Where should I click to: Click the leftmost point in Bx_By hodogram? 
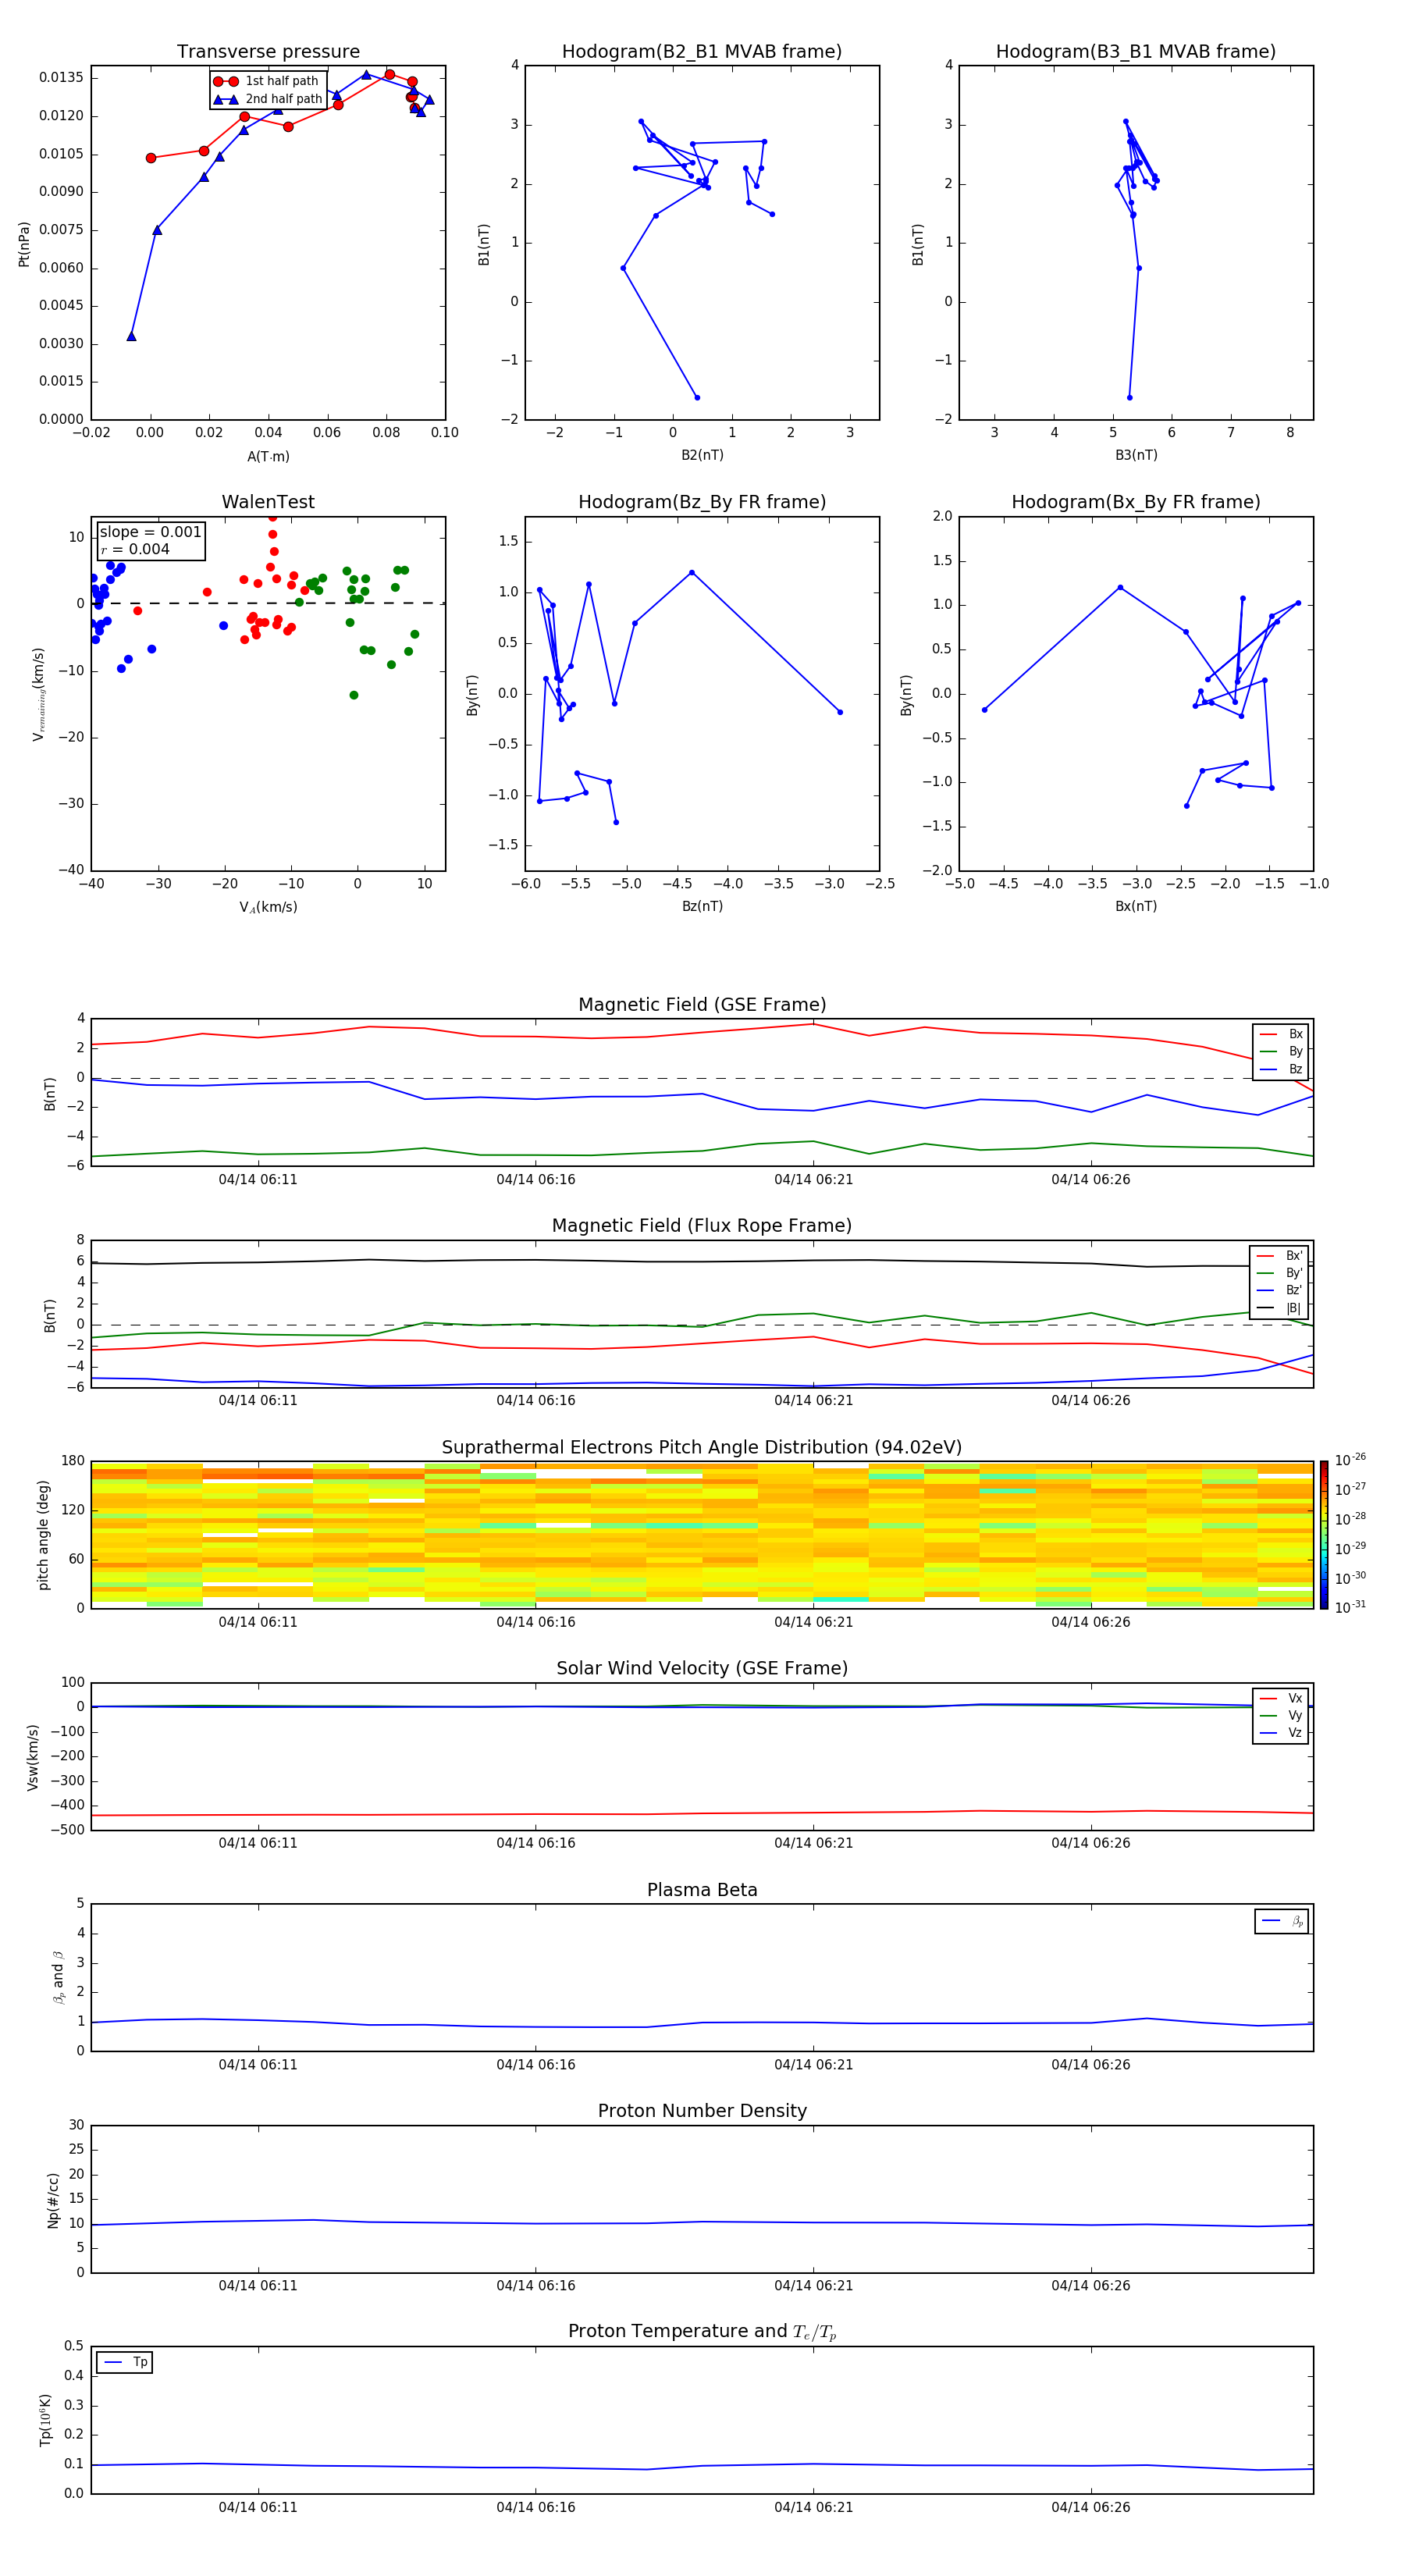pos(985,710)
